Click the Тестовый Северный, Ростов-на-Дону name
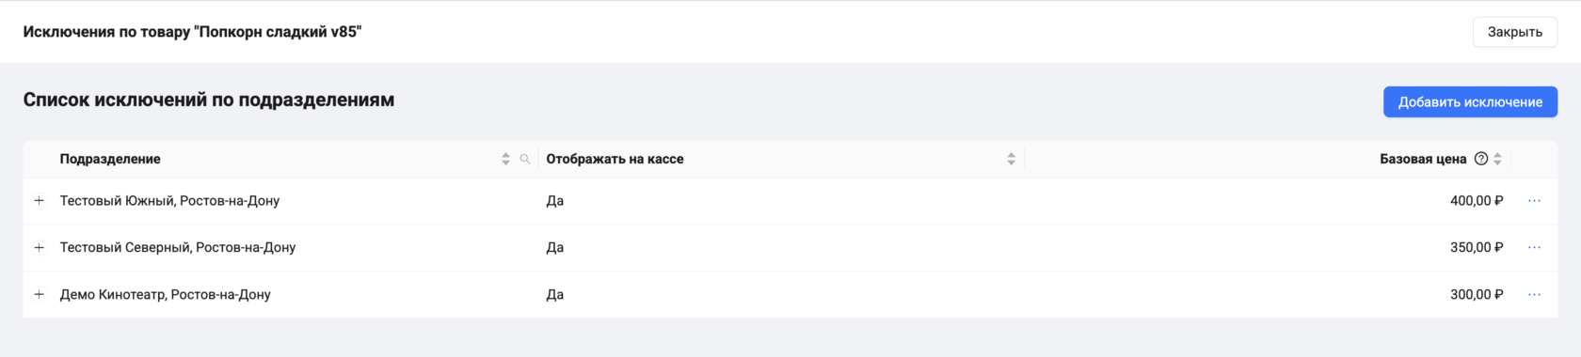 [178, 248]
